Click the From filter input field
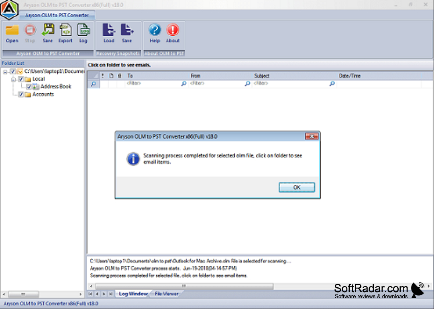The height and width of the screenshot is (309, 434). 217,84
